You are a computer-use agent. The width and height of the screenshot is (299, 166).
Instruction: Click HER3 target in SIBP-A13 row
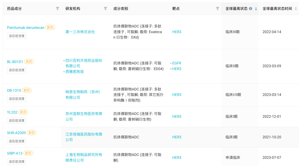point(177,158)
